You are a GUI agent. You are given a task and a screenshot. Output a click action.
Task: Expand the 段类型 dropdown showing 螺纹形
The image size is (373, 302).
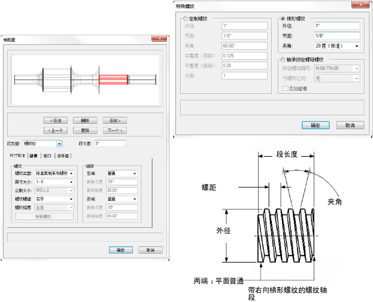tap(59, 144)
